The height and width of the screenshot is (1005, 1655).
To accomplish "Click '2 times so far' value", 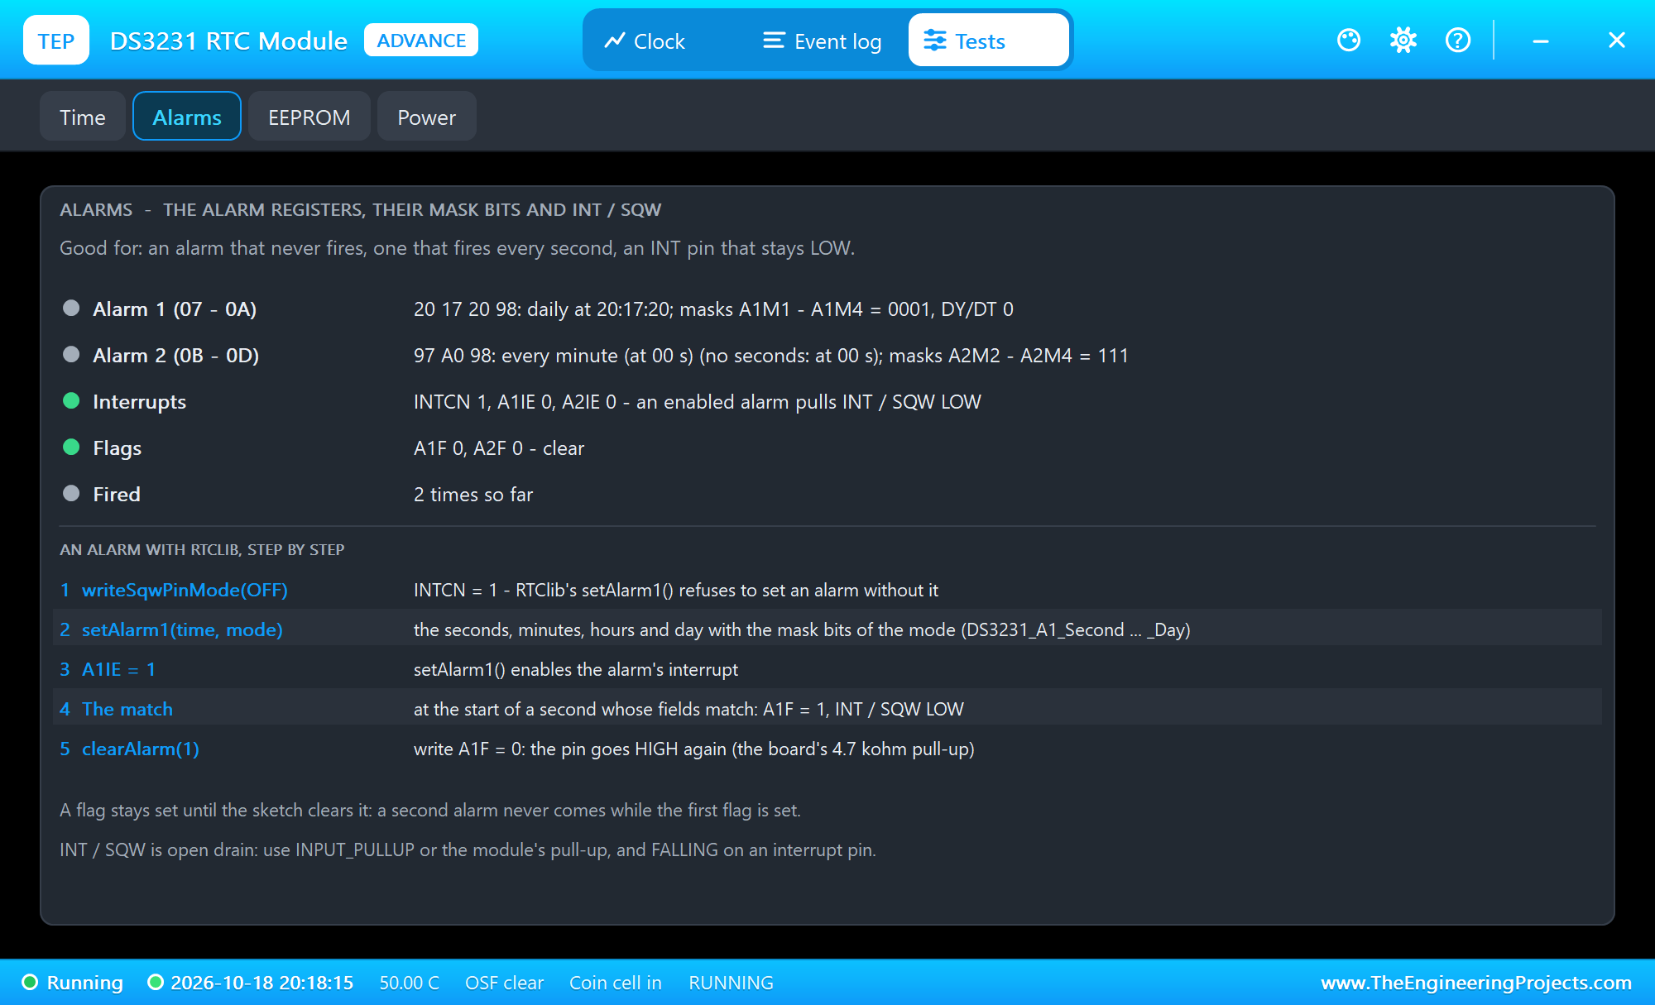I will [473, 495].
